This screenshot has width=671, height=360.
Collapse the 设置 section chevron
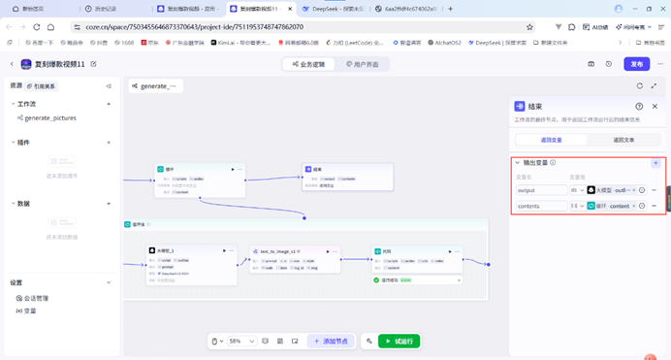[109, 282]
